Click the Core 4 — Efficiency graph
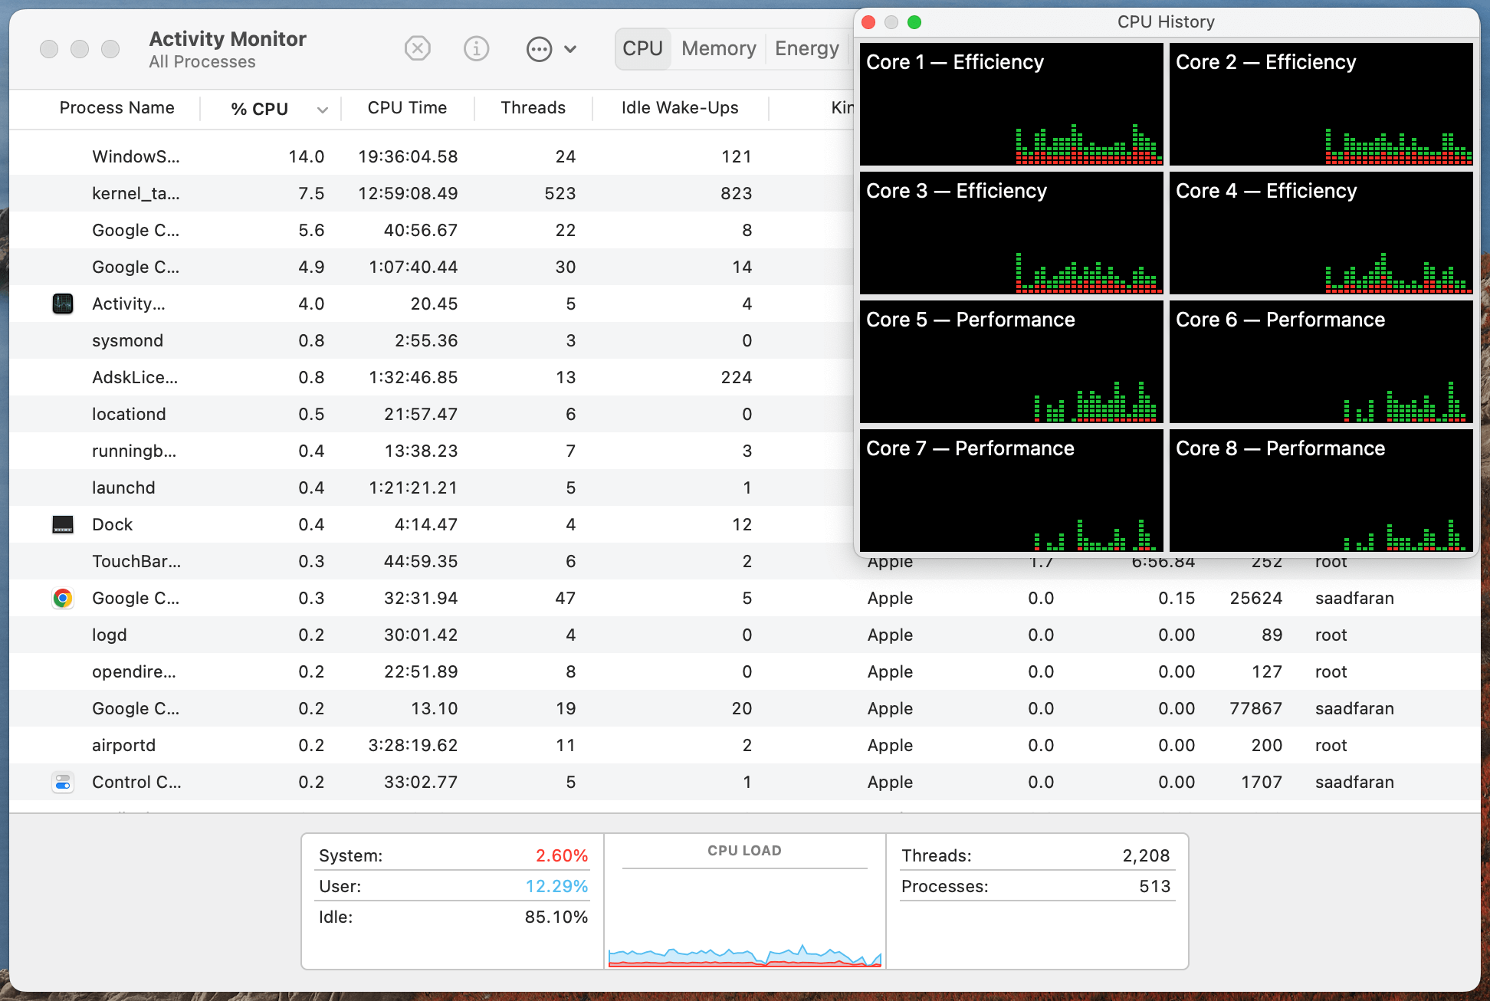The image size is (1490, 1001). coord(1321,233)
